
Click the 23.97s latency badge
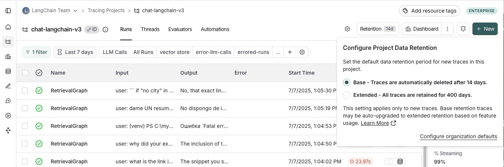360,161
